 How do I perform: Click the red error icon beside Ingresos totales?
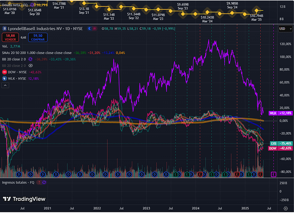tap(39, 183)
